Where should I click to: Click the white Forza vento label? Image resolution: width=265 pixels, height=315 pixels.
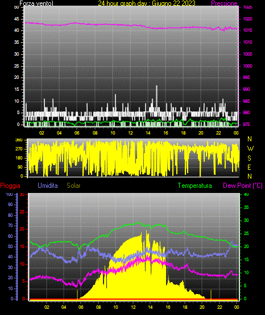[36, 3]
